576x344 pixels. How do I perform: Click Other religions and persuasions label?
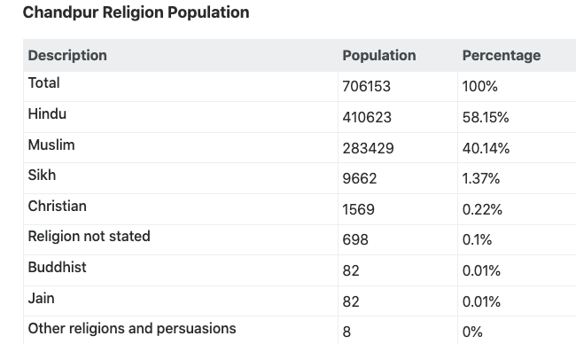pos(132,329)
